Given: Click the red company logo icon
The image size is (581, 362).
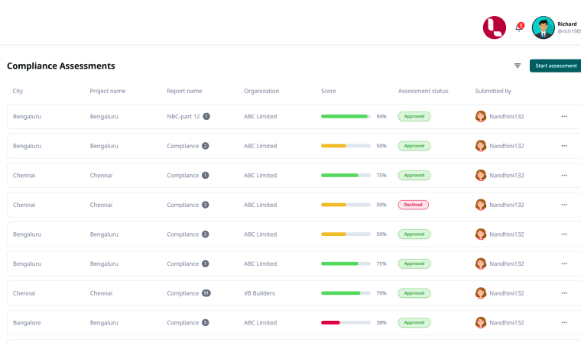Looking at the screenshot, I should point(494,27).
